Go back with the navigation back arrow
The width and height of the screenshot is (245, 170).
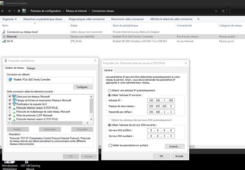(3, 11)
